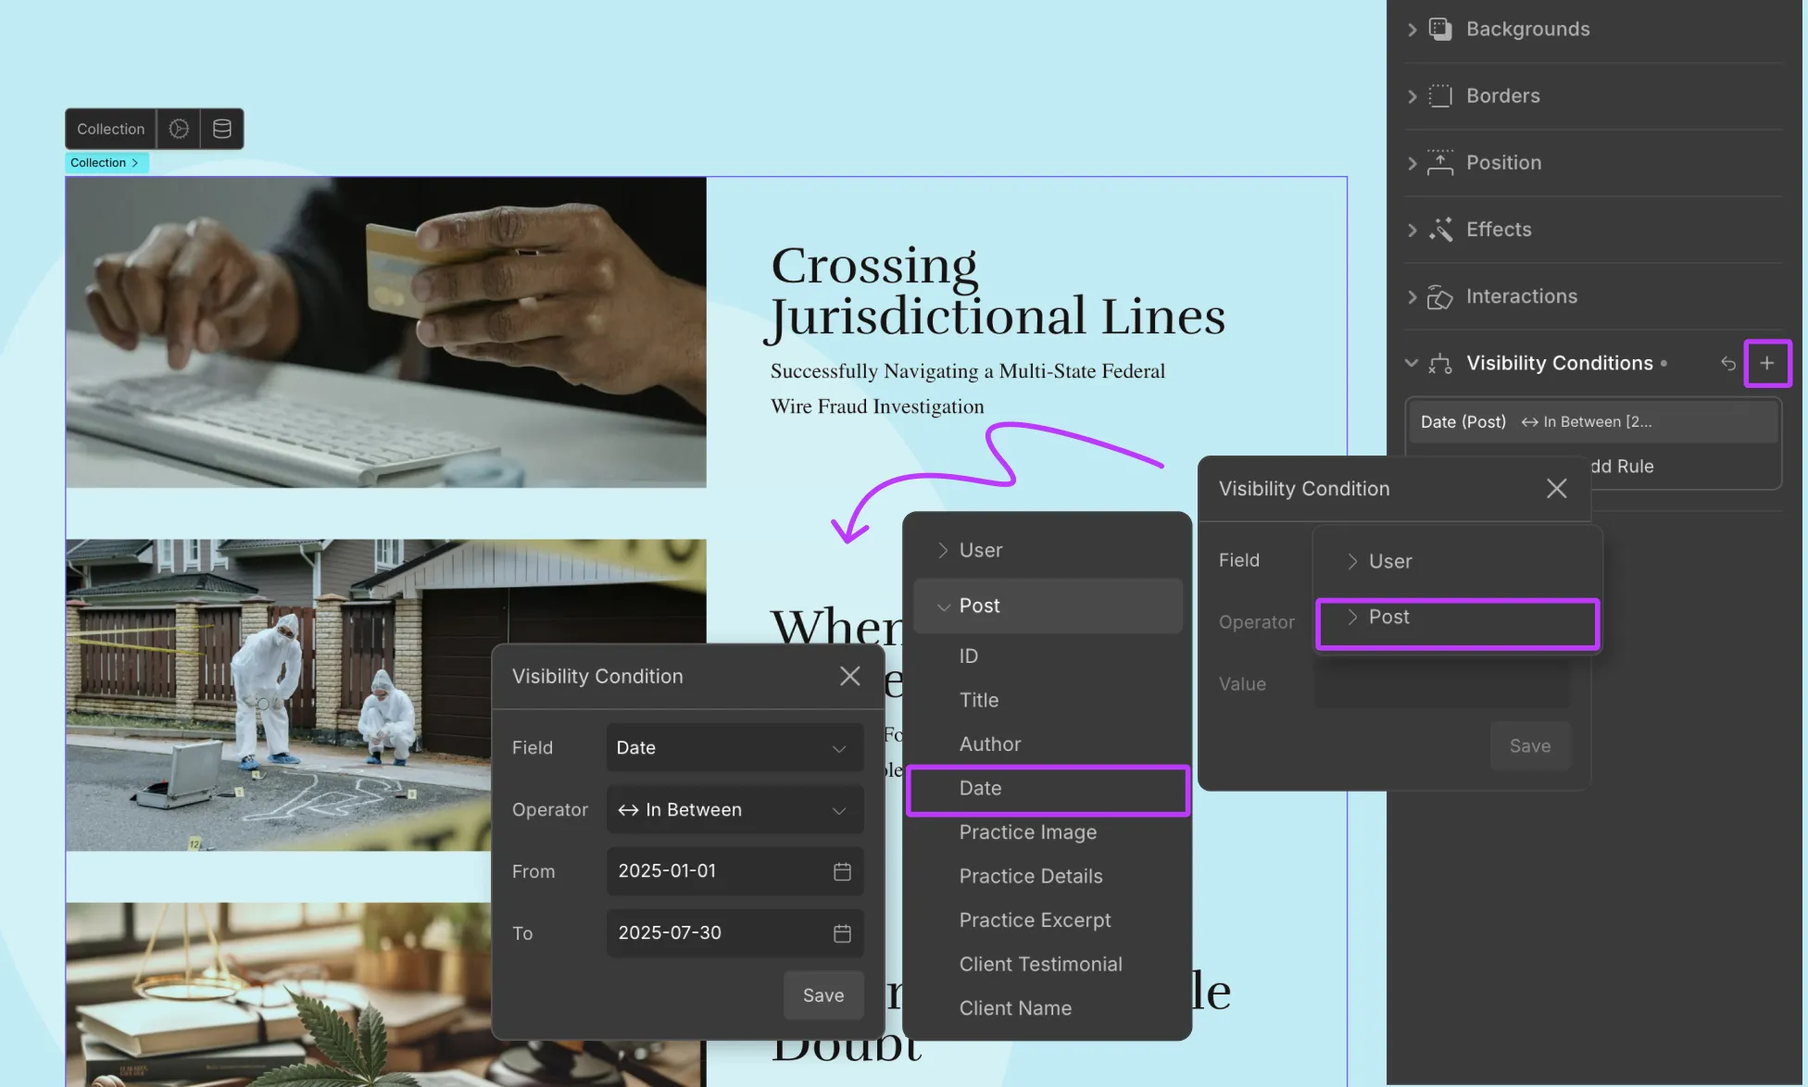
Task: Open the Collection database icon
Action: click(222, 129)
